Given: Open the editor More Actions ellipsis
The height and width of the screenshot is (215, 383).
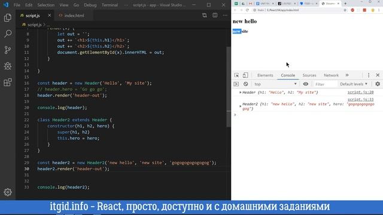Looking at the screenshot, I should (x=225, y=16).
